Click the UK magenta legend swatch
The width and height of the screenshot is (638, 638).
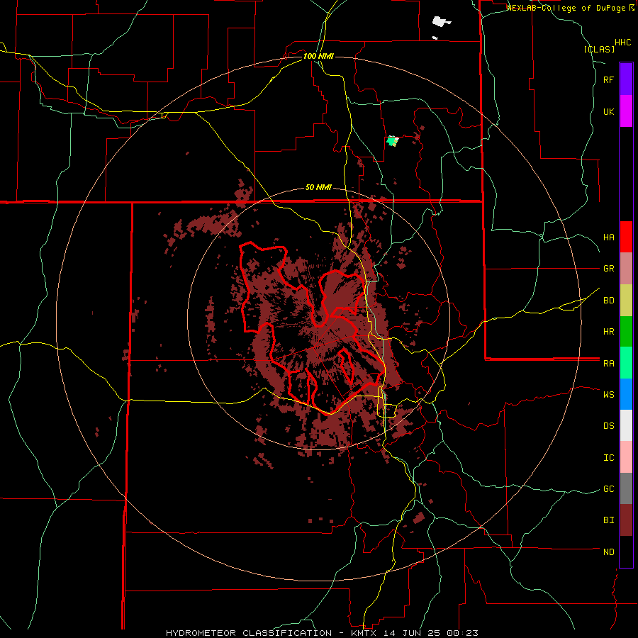626,111
